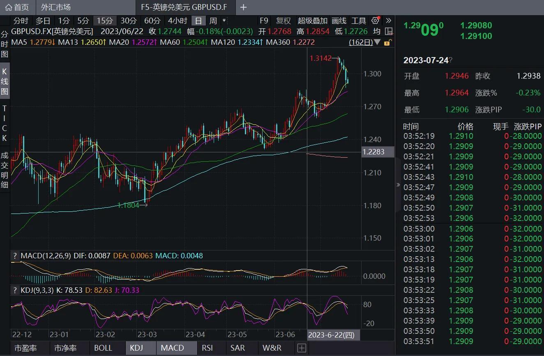Select the 分时图 side tab
Screen dimensions: 544x356
point(5,44)
